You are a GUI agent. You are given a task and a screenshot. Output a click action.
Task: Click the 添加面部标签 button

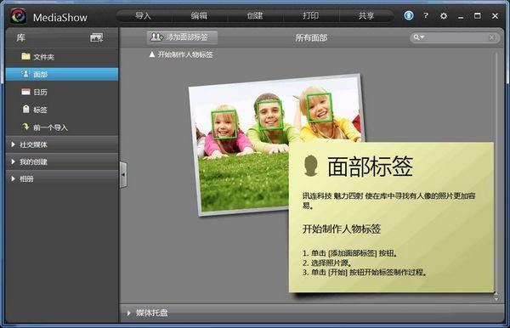click(x=182, y=37)
